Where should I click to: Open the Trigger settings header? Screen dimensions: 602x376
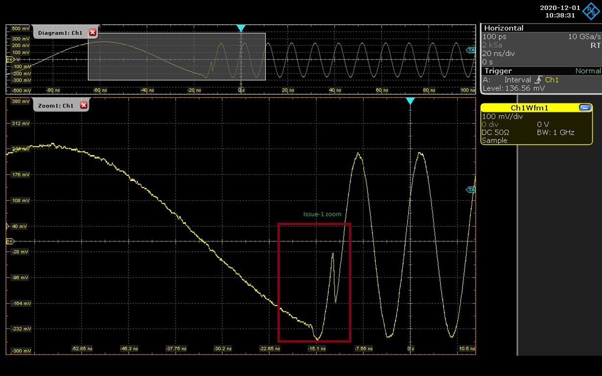tap(498, 71)
